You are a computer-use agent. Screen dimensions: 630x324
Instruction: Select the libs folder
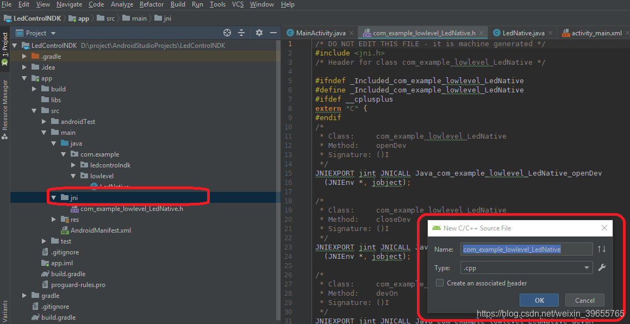(x=56, y=99)
